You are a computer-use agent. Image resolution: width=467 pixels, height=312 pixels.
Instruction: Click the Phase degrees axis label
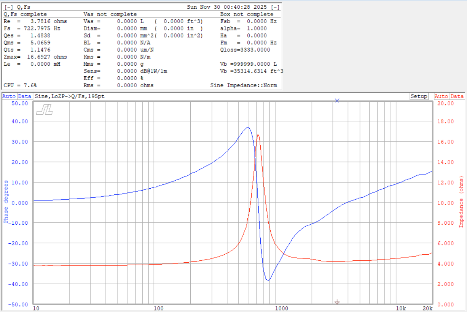pyautogui.click(x=6, y=202)
